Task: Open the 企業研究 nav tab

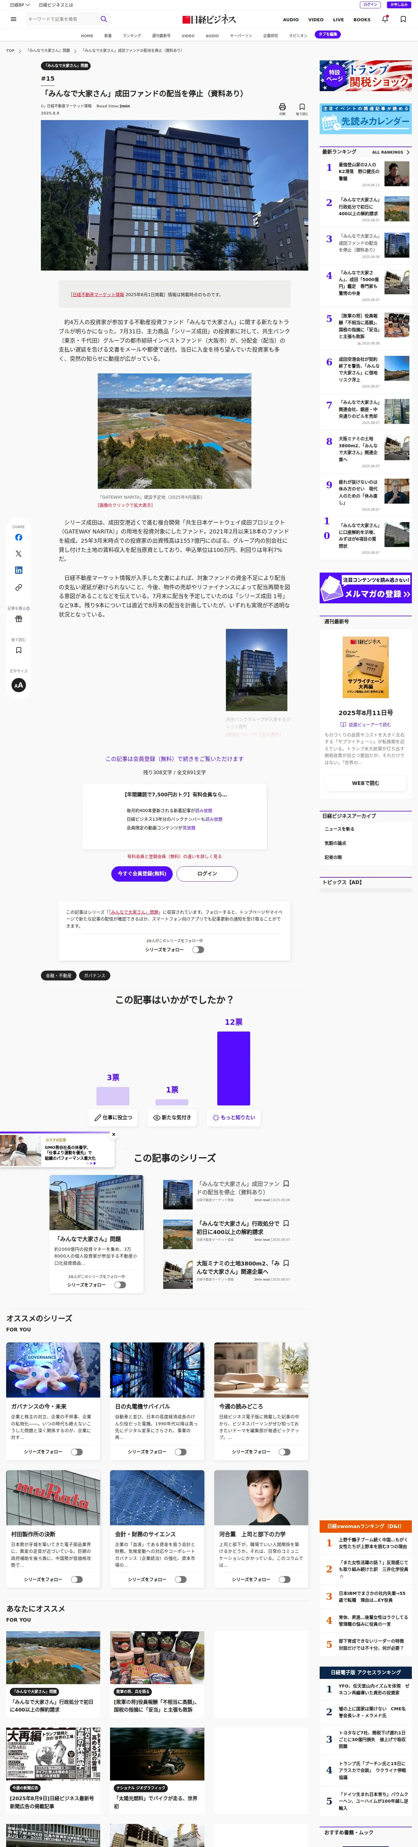Action: pos(270,35)
